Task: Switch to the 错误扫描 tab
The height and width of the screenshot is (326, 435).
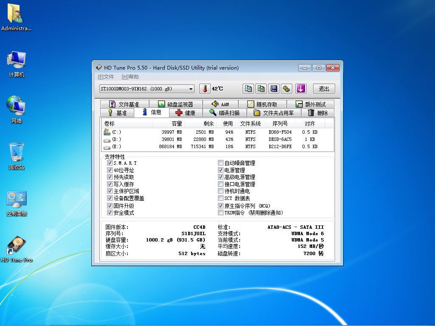Action: (224, 113)
